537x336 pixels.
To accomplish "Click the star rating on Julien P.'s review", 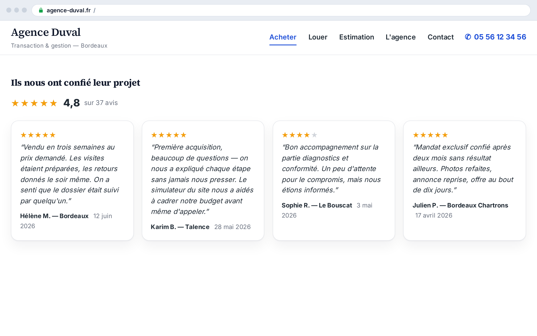I will 430,135.
